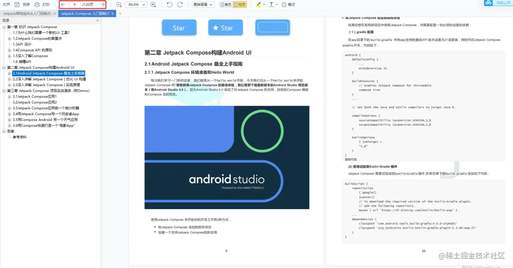The image size is (513, 268).
Task: Click the 2.1.1 环境准备和Hello World heading
Action: [x=189, y=72]
